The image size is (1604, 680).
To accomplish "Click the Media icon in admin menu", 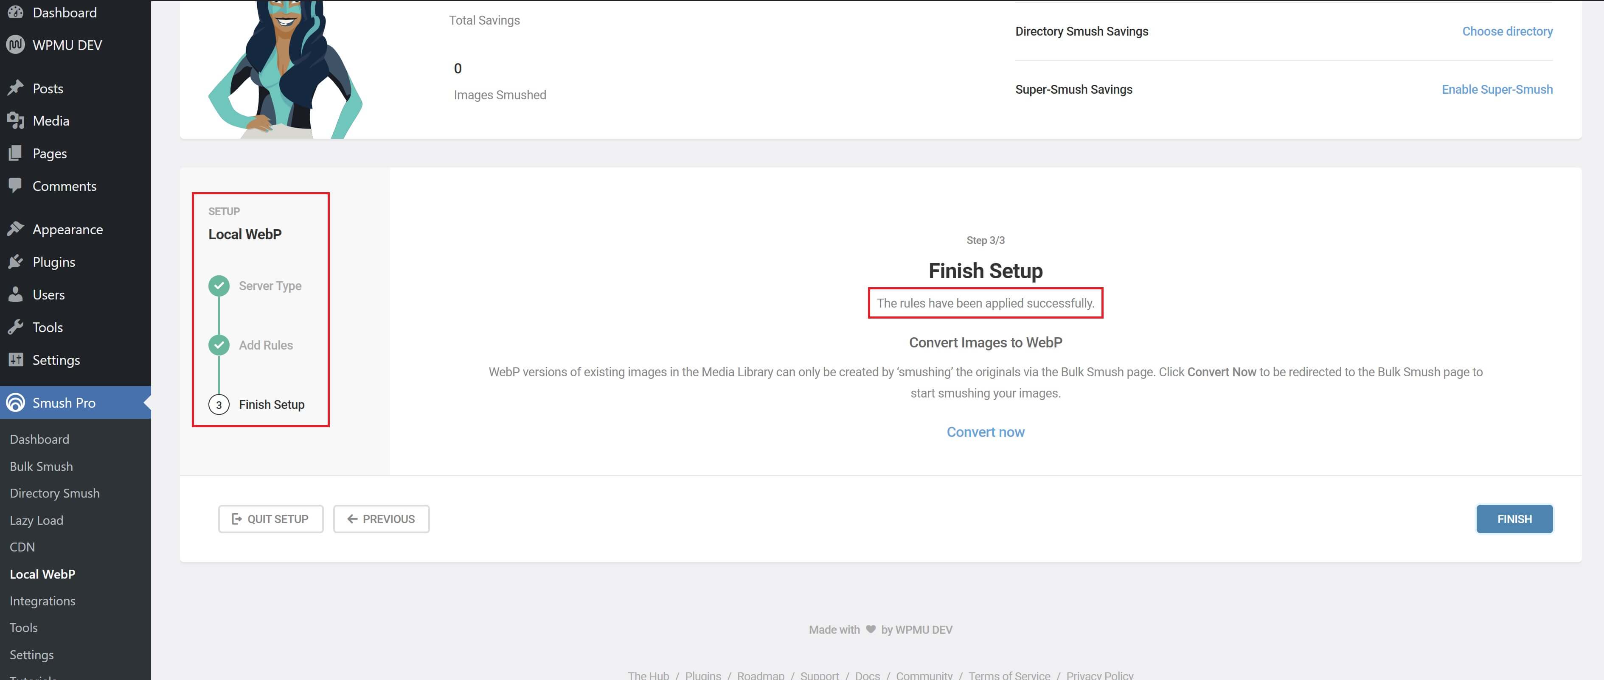I will click(x=16, y=121).
